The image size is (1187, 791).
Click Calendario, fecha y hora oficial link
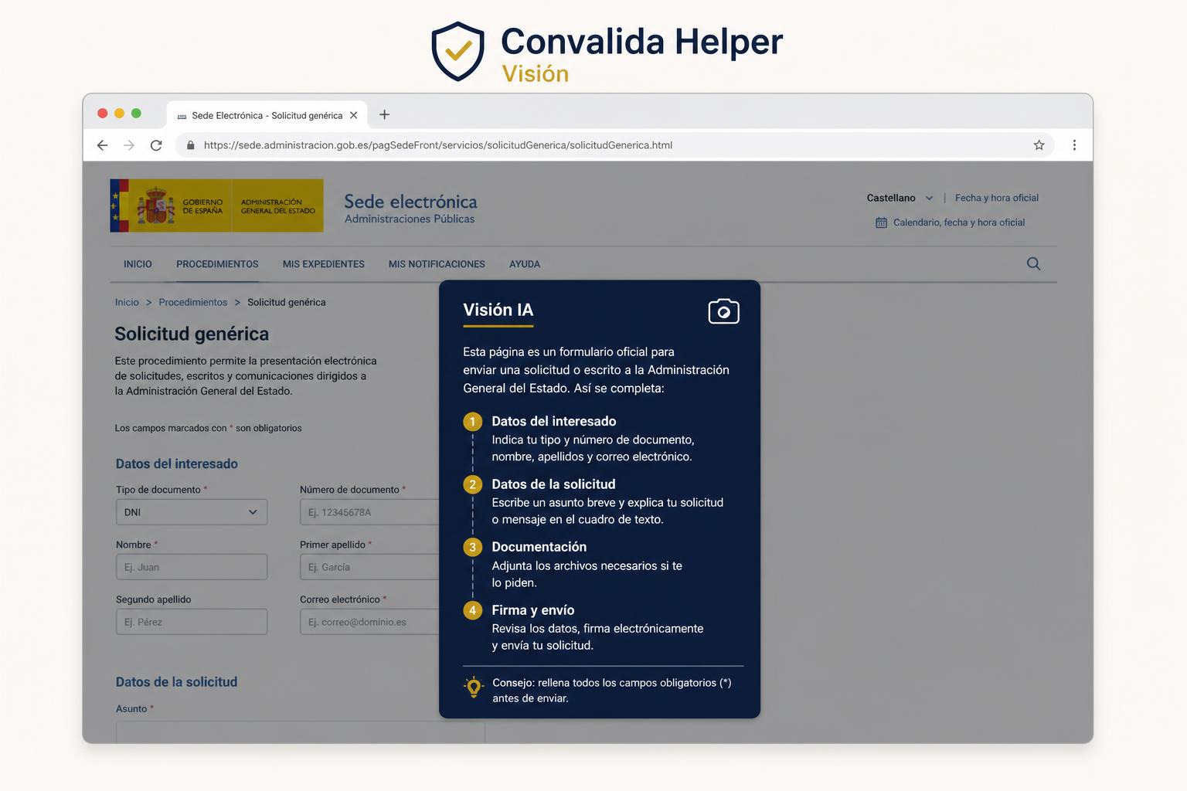pyautogui.click(x=959, y=222)
